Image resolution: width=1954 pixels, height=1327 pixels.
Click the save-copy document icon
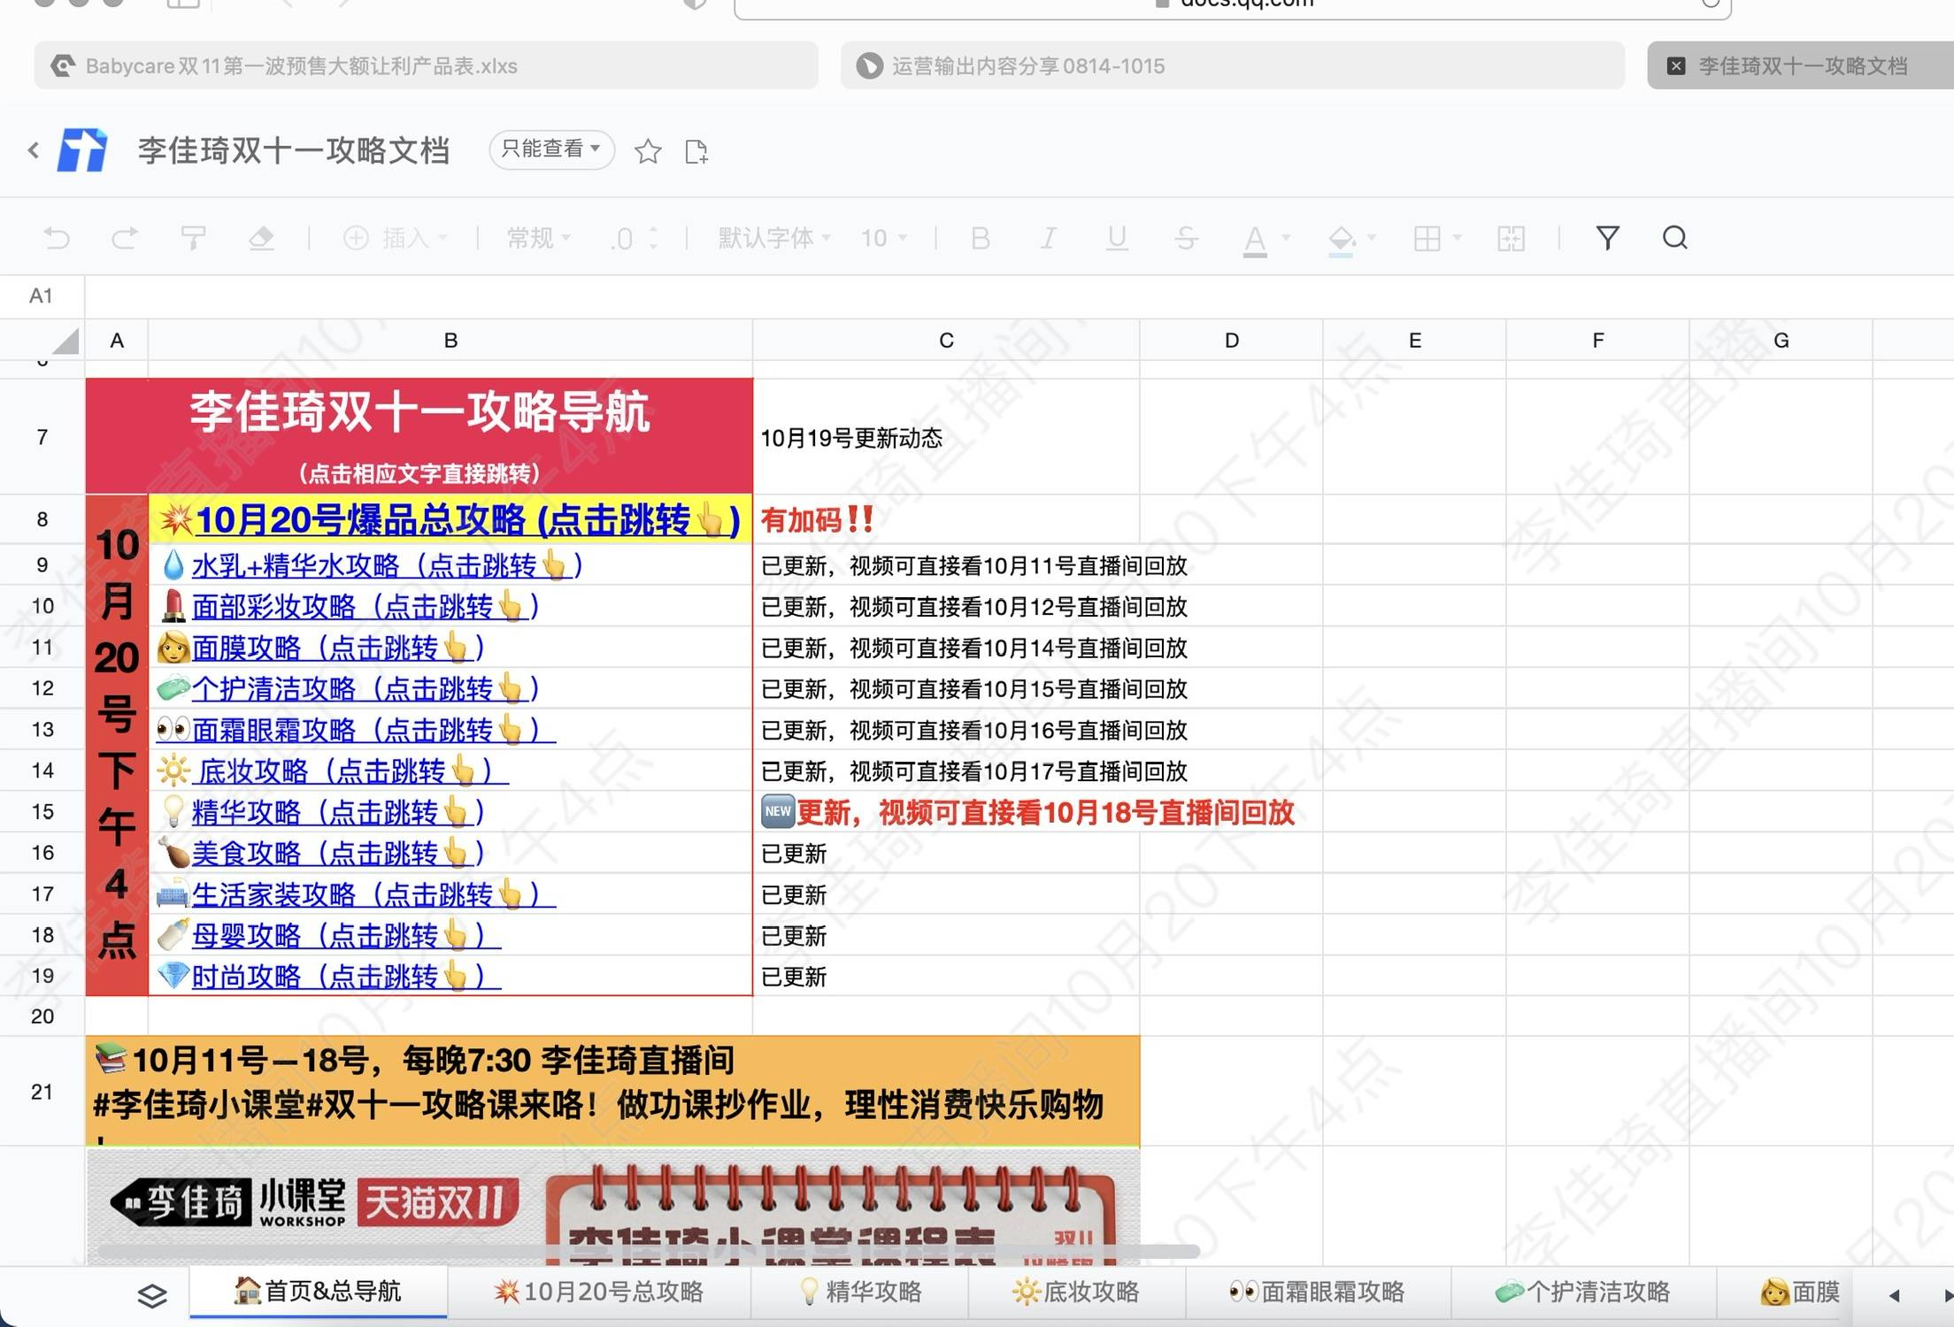696,151
